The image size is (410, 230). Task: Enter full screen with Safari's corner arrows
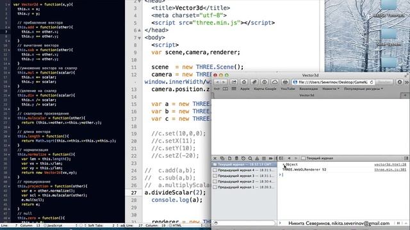coord(406,75)
